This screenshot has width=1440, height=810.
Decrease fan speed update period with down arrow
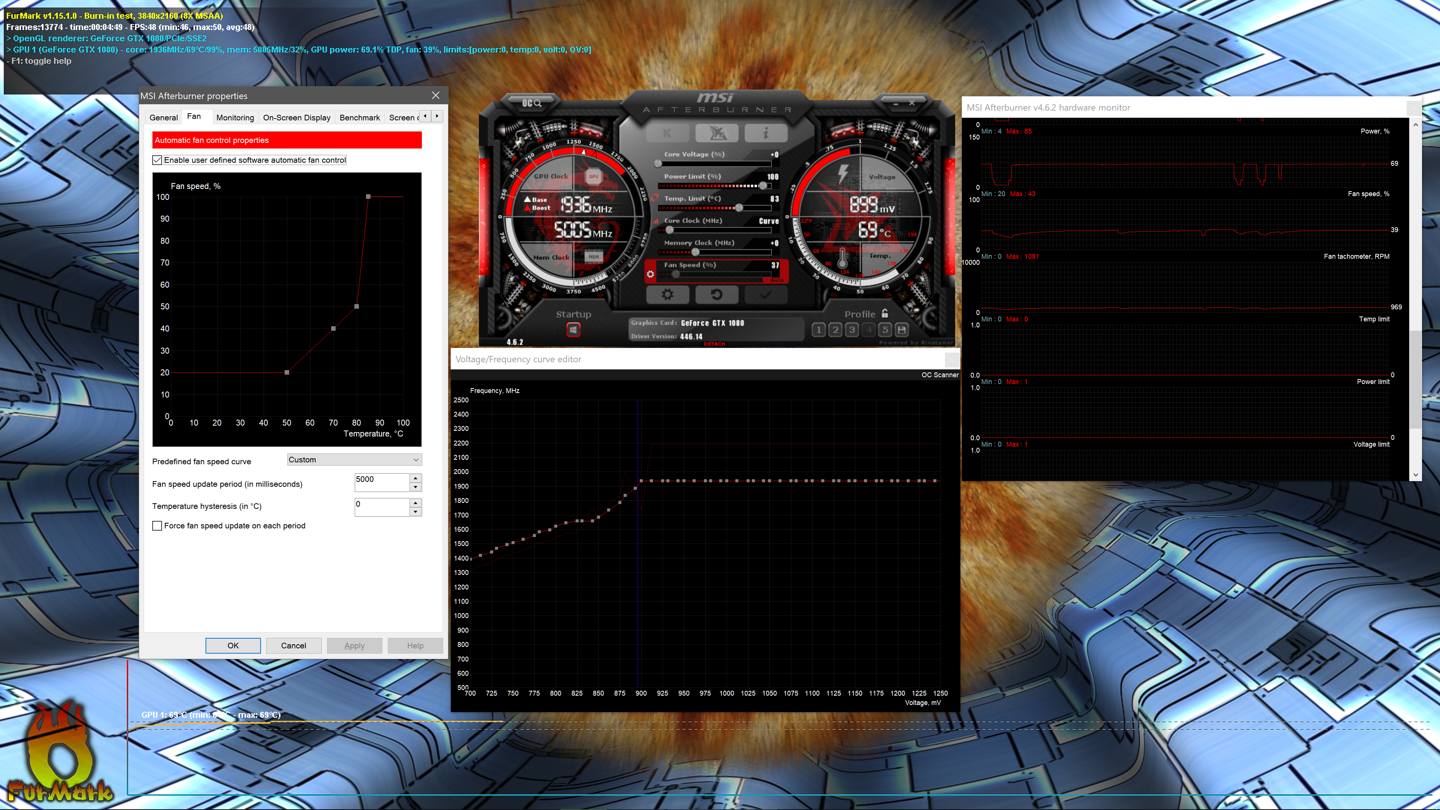tap(415, 487)
